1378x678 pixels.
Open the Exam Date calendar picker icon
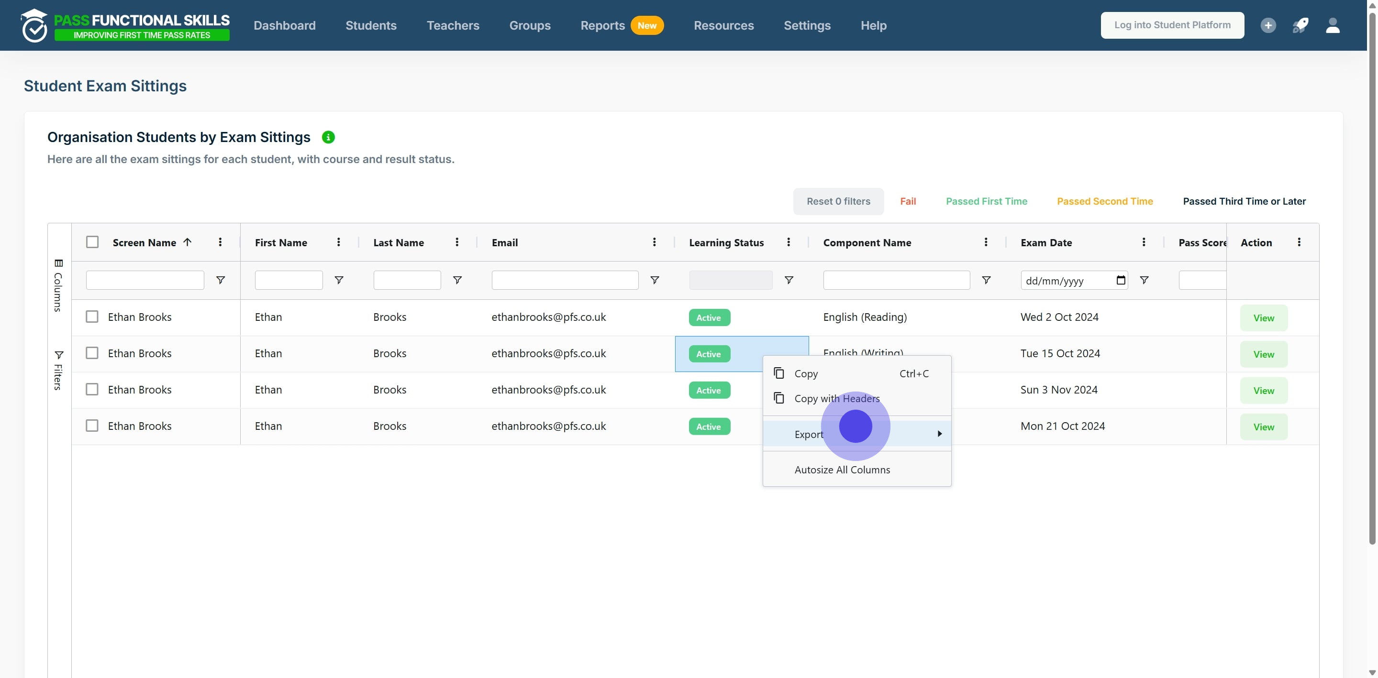1121,280
